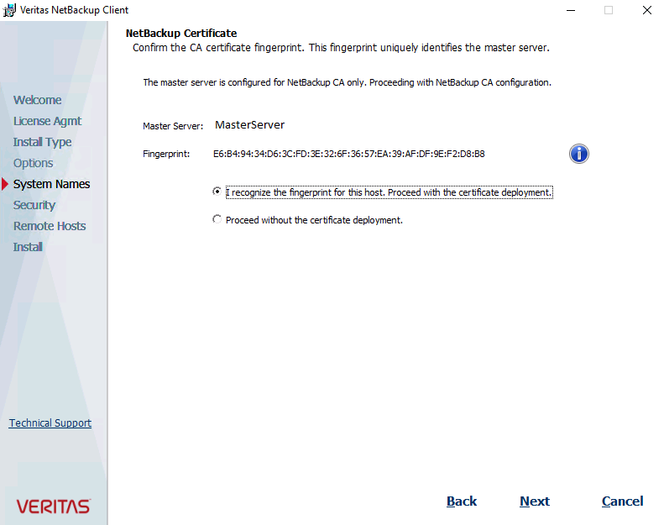Open the Welcome step in sidebar
Viewport: 664px width, 525px height.
[x=37, y=100]
